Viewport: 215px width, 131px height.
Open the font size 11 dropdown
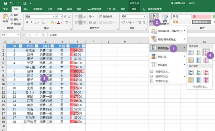click(61, 17)
